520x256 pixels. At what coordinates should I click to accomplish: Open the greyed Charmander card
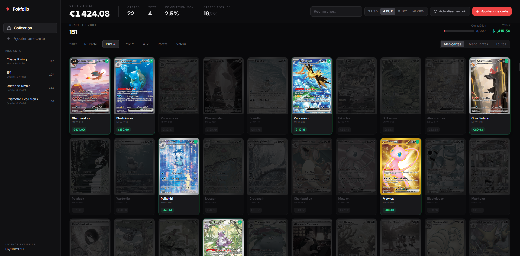tap(223, 96)
